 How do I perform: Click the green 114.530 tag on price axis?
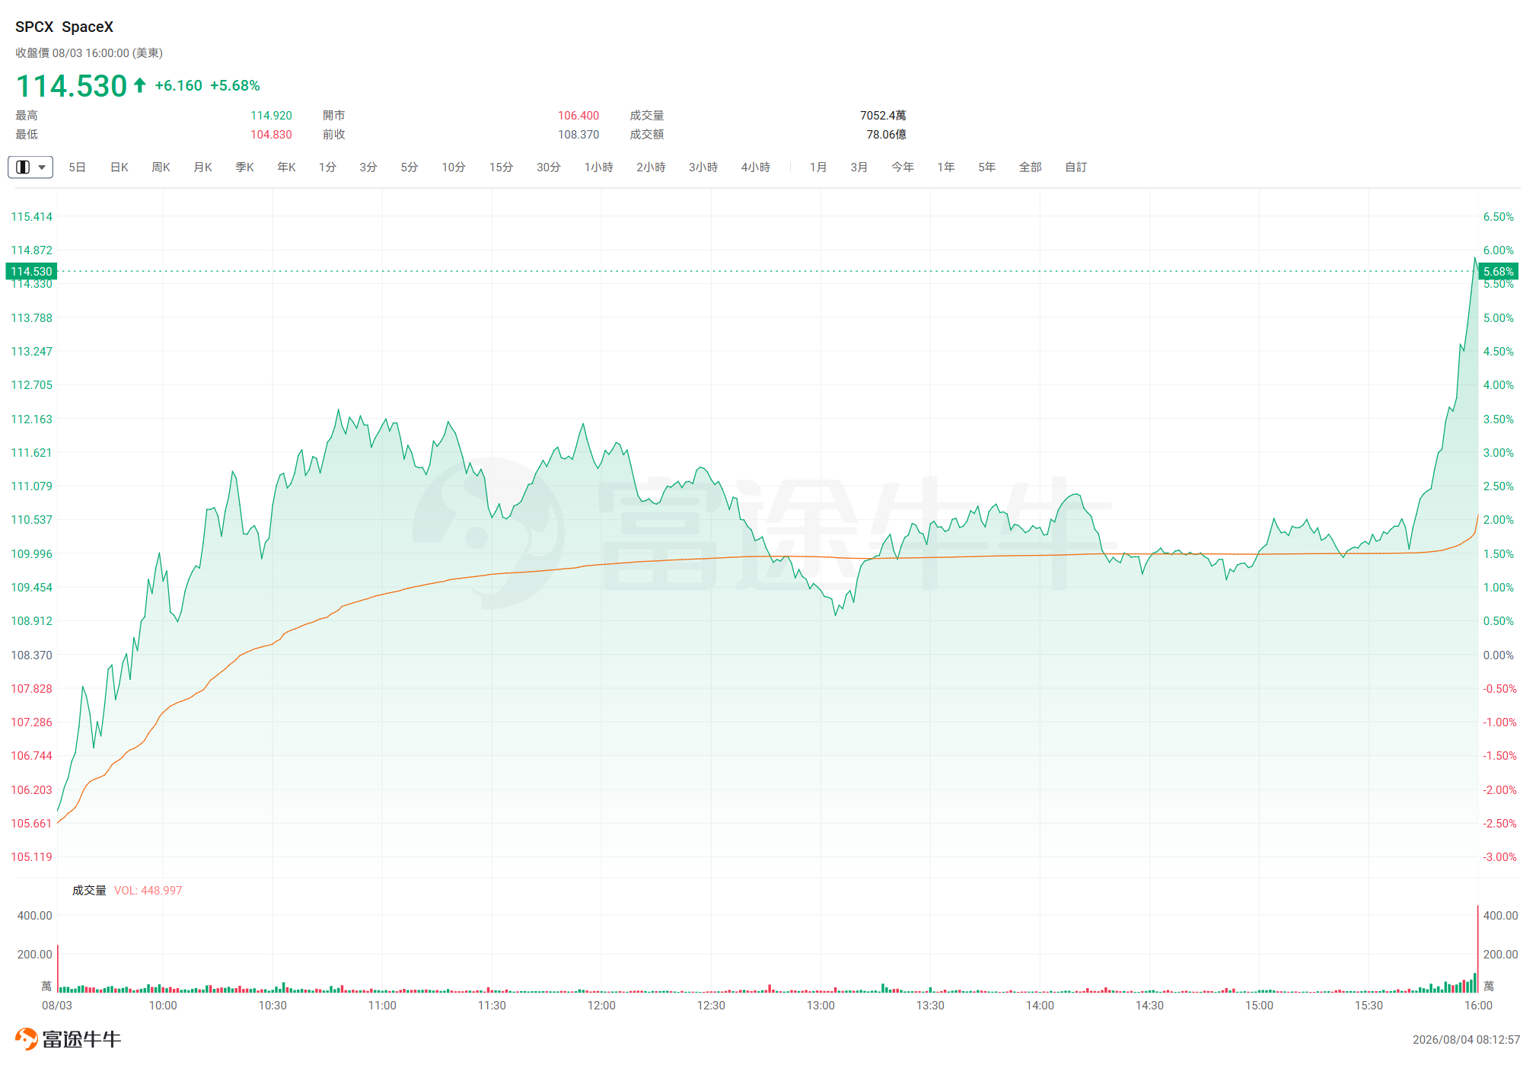click(x=31, y=271)
